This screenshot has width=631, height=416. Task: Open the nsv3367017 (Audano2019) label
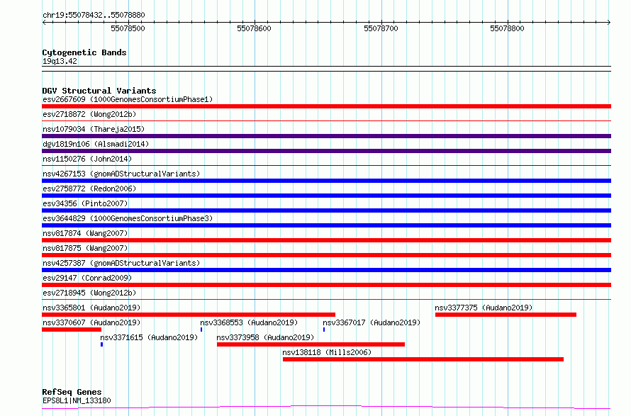click(372, 322)
